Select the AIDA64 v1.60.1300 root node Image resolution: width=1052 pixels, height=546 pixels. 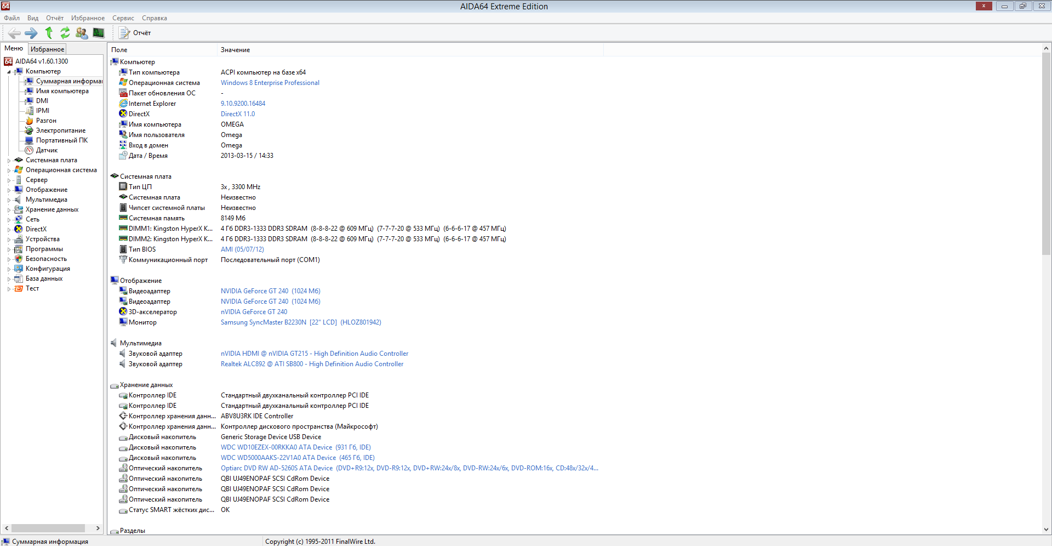pyautogui.click(x=42, y=61)
